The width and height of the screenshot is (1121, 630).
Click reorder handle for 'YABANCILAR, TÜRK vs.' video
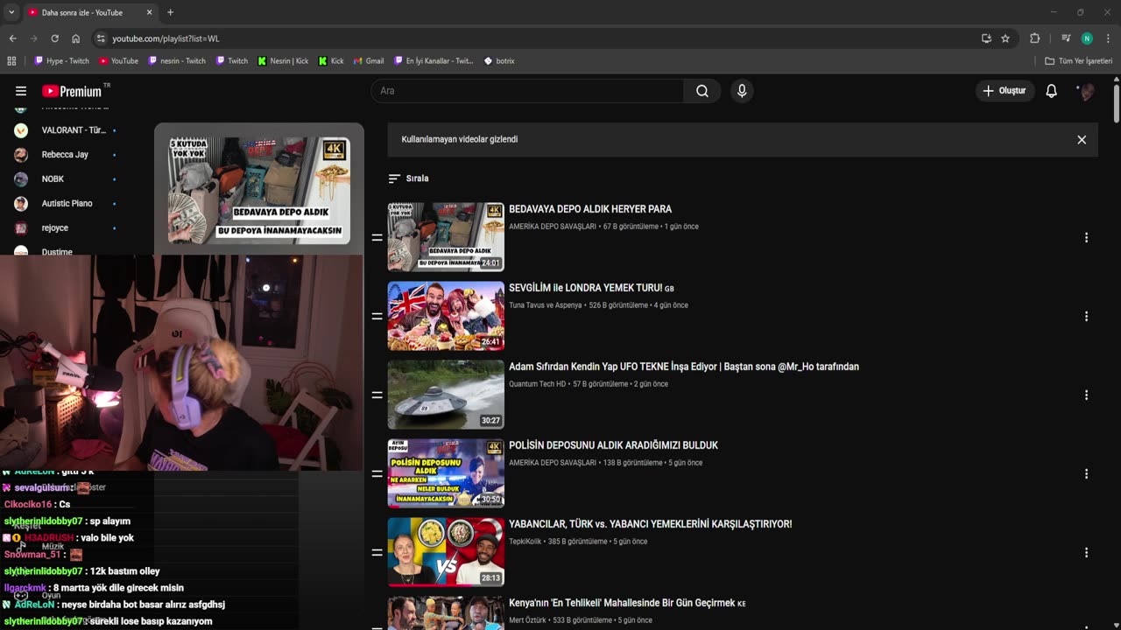tap(377, 552)
